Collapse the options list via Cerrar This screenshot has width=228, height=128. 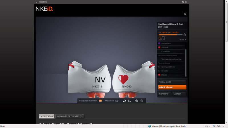tap(182, 40)
